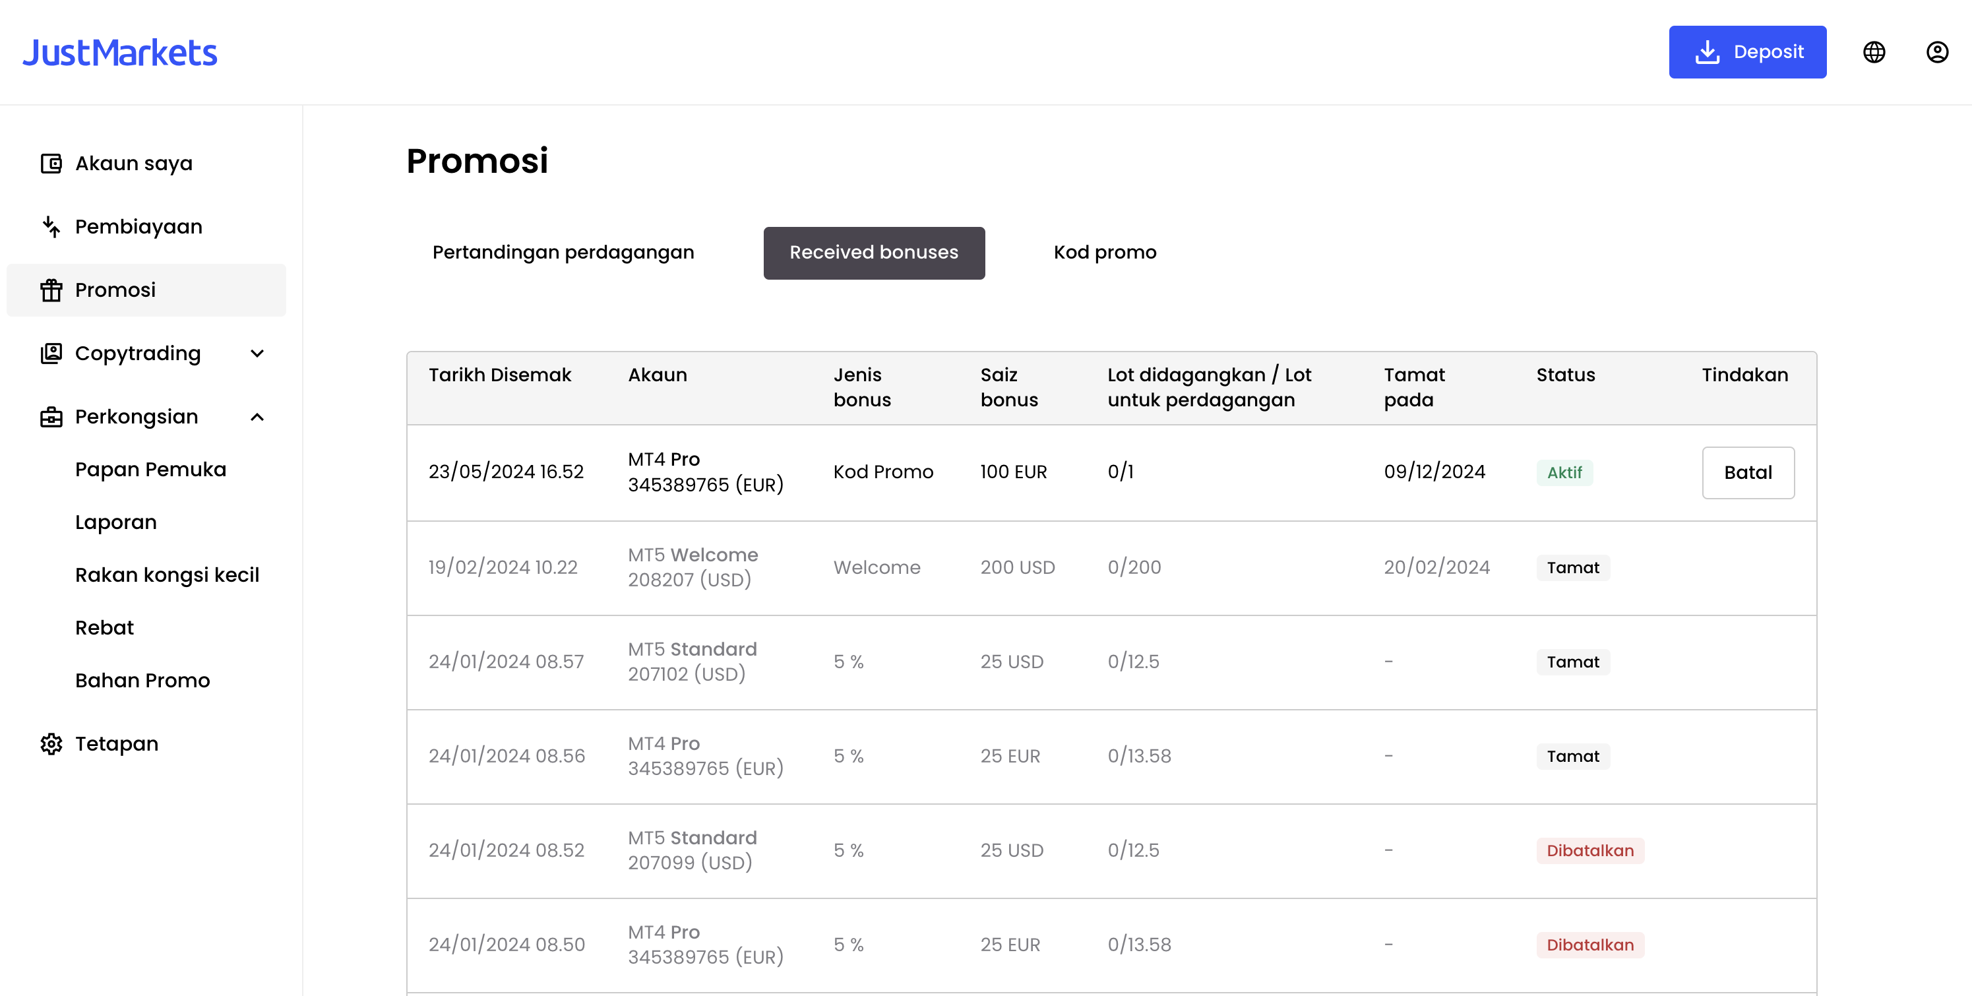Click the Tindakan column header
Image resolution: width=1972 pixels, height=996 pixels.
coord(1744,375)
